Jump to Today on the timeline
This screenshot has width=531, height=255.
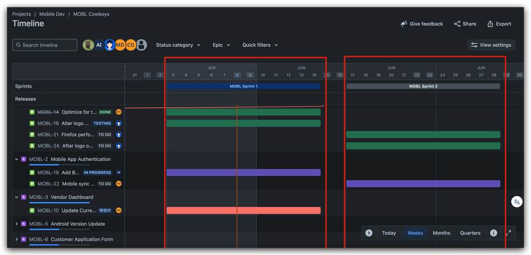(389, 233)
